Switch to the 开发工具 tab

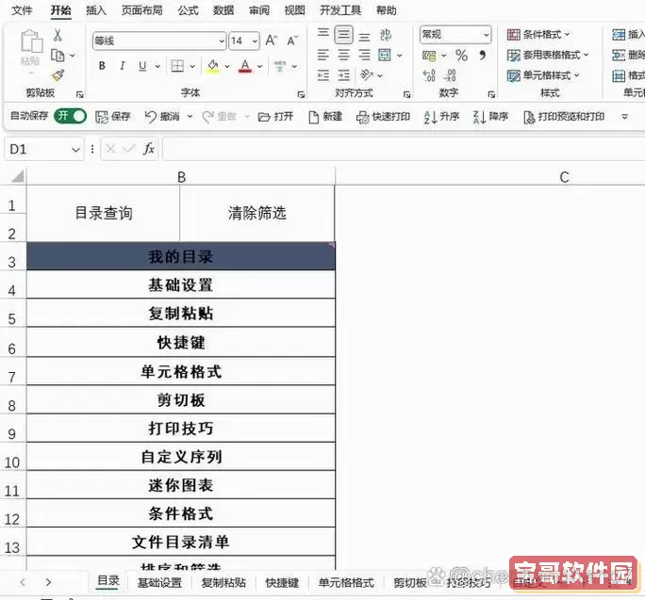pos(340,10)
